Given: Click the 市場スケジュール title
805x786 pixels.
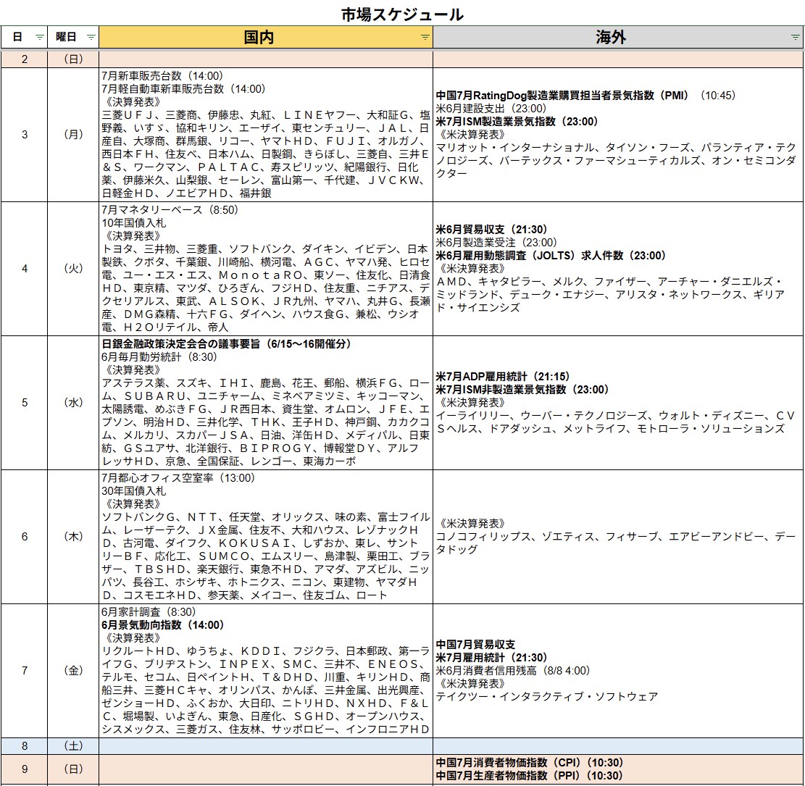Looking at the screenshot, I should [x=403, y=14].
